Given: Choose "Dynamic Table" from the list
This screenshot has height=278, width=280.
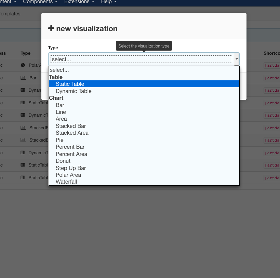Looking at the screenshot, I should click(74, 91).
